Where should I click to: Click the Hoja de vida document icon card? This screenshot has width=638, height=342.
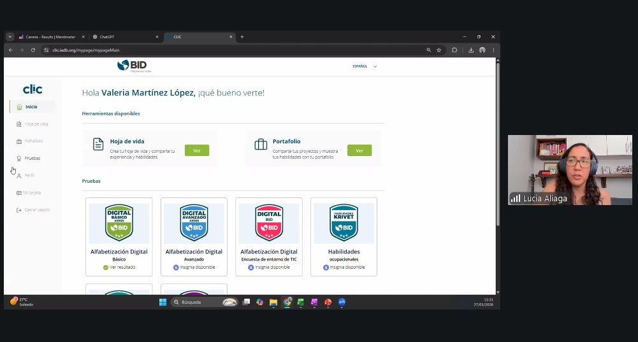pos(98,144)
